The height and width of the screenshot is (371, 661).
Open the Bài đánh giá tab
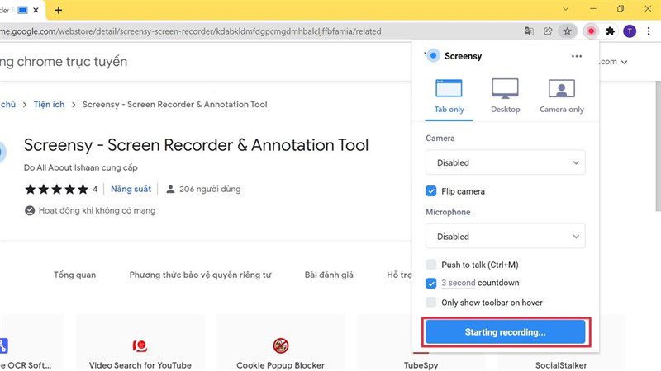pos(329,275)
